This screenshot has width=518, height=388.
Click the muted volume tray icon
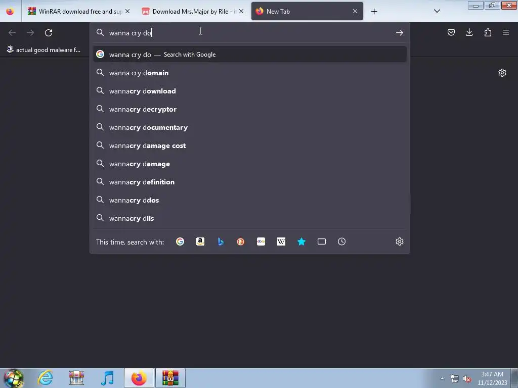click(x=467, y=378)
